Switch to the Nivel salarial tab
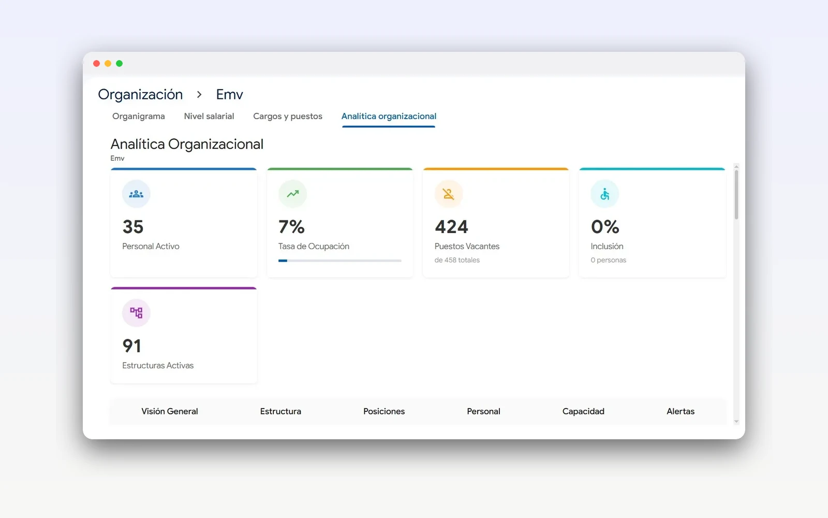Viewport: 828px width, 518px height. point(209,116)
